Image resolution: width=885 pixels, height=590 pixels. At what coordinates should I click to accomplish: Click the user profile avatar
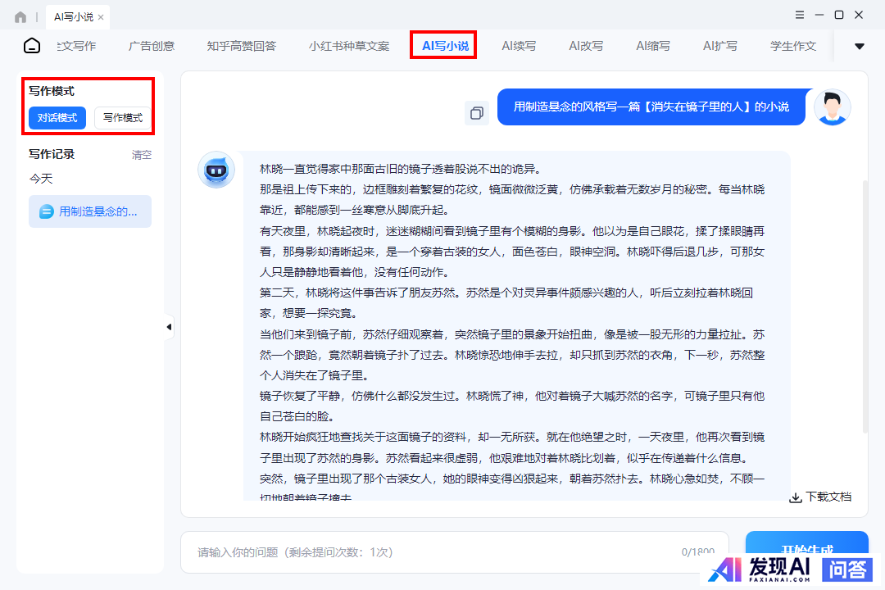(832, 107)
